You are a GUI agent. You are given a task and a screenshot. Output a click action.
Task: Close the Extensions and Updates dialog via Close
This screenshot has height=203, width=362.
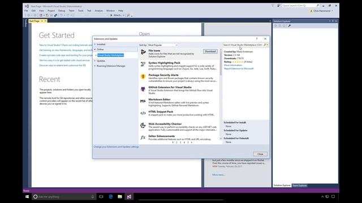(260, 154)
